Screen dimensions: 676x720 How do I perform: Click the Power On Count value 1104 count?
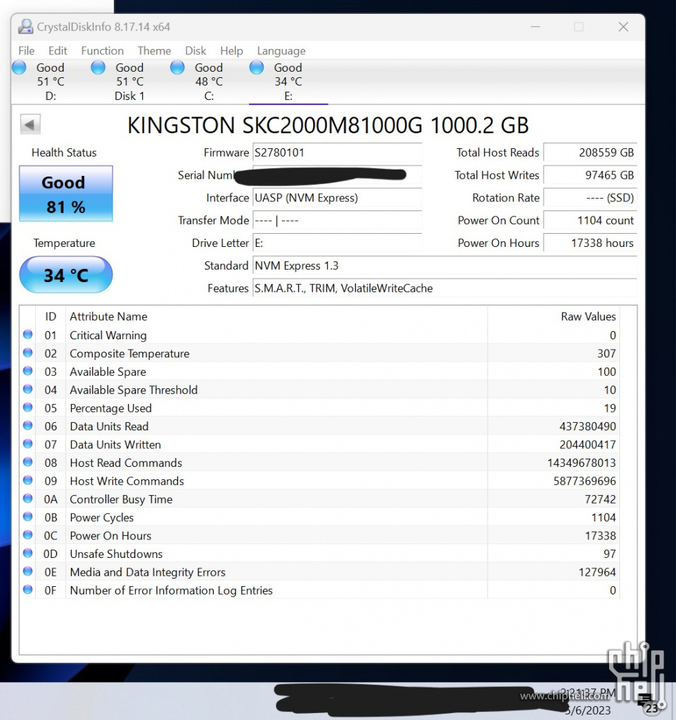pyautogui.click(x=590, y=221)
